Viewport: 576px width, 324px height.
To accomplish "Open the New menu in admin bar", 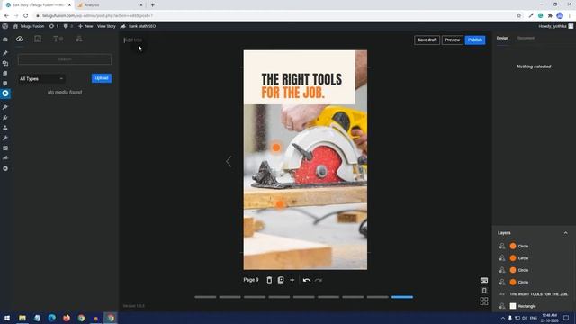I will tap(85, 26).
